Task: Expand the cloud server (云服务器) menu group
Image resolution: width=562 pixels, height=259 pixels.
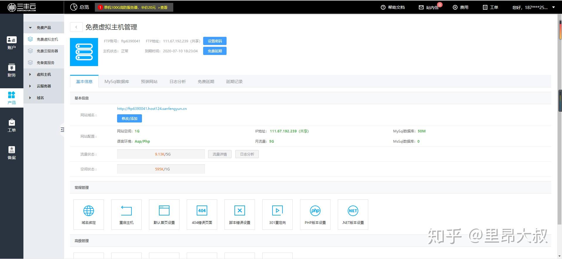Action: click(x=30, y=86)
